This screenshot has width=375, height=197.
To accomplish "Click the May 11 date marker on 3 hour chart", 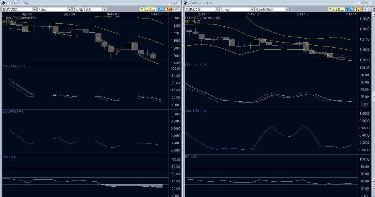I will pyautogui.click(x=204, y=14).
